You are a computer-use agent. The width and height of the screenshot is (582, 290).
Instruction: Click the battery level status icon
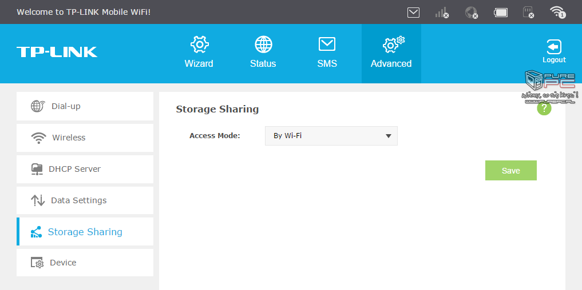coord(501,12)
